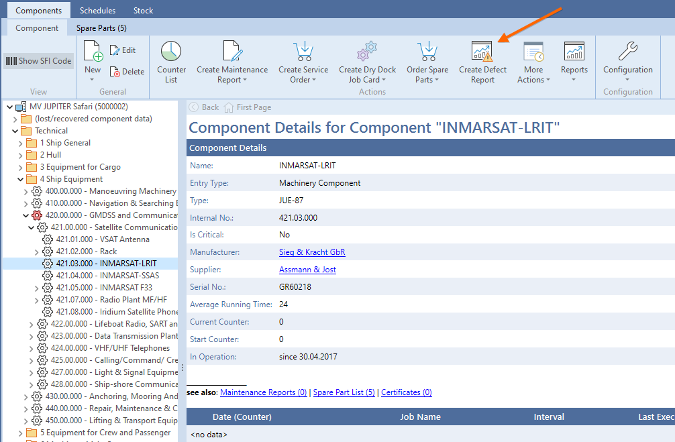Open the Counter List clock icon
The image size is (675, 442).
pyautogui.click(x=171, y=51)
